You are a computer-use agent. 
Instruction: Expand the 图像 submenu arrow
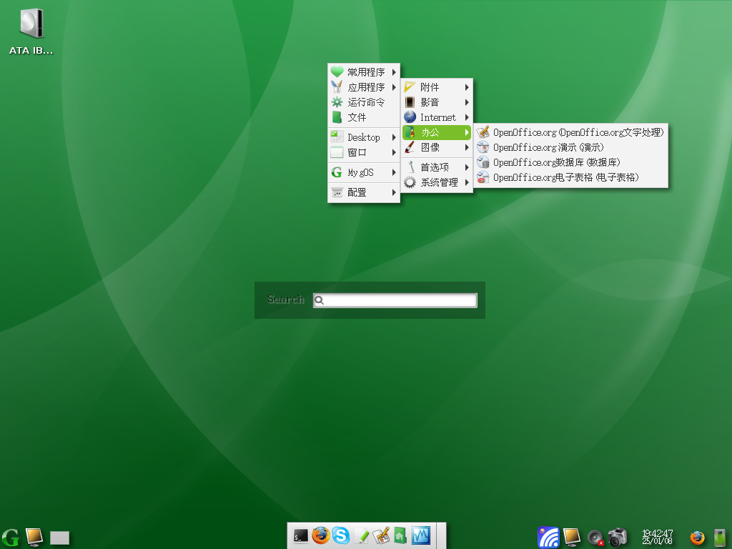467,147
